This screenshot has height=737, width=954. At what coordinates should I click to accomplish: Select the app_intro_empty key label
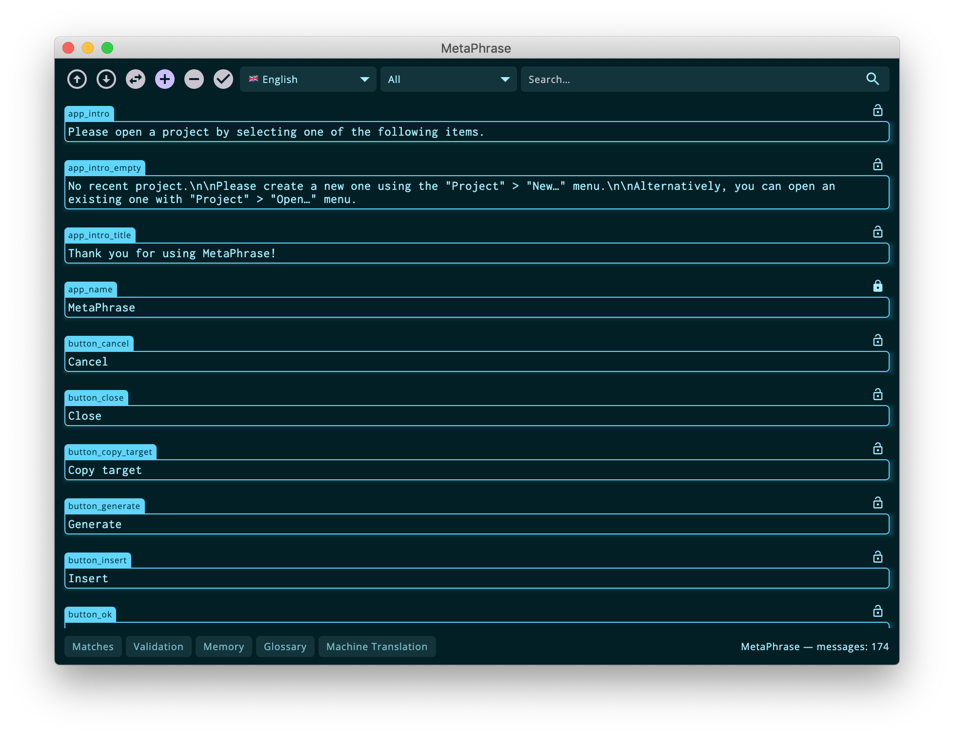click(105, 168)
